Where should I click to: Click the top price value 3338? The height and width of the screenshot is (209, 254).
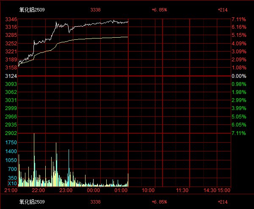[95, 10]
